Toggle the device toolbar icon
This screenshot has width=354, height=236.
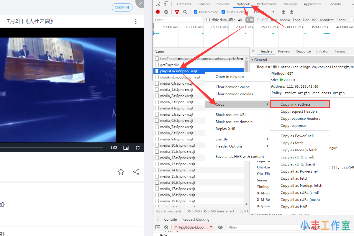(x=166, y=4)
